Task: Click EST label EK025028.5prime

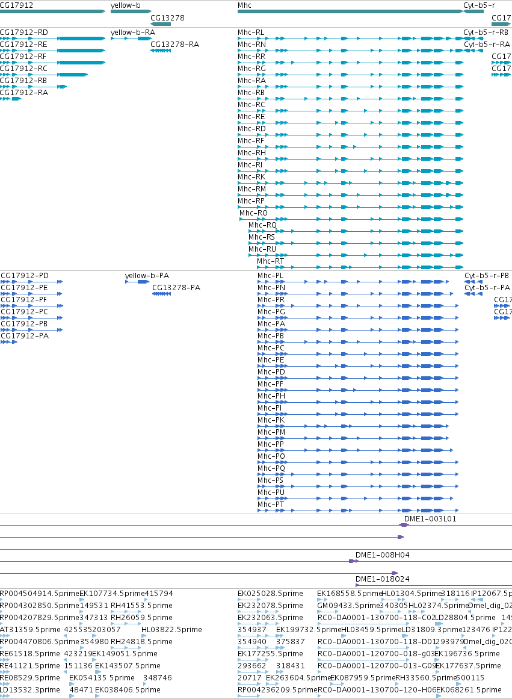Action: (x=270, y=594)
